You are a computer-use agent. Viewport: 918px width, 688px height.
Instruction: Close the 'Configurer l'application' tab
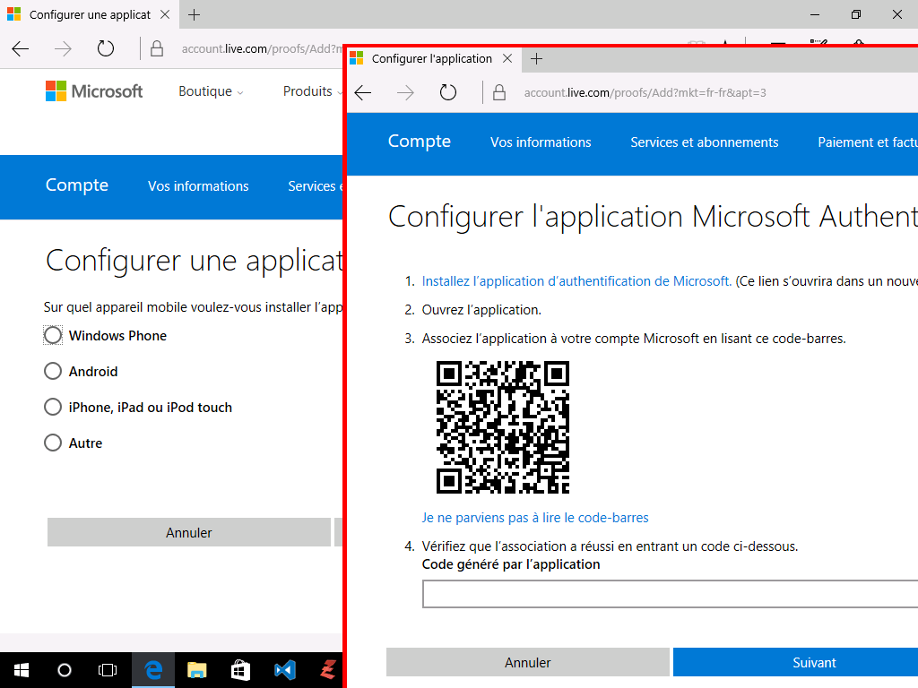(x=507, y=58)
